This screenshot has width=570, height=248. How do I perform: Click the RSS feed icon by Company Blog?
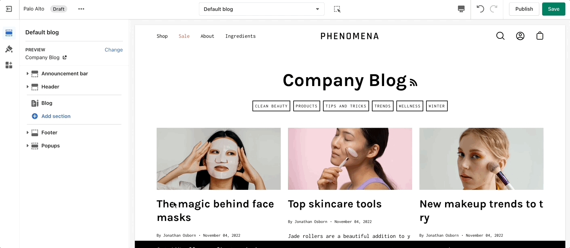pos(413,83)
